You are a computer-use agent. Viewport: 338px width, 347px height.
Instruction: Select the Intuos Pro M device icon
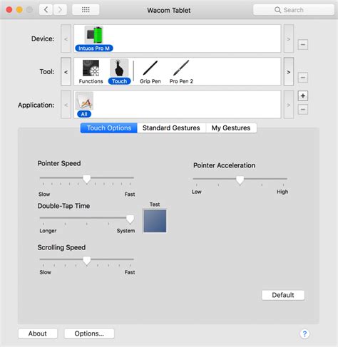point(94,36)
